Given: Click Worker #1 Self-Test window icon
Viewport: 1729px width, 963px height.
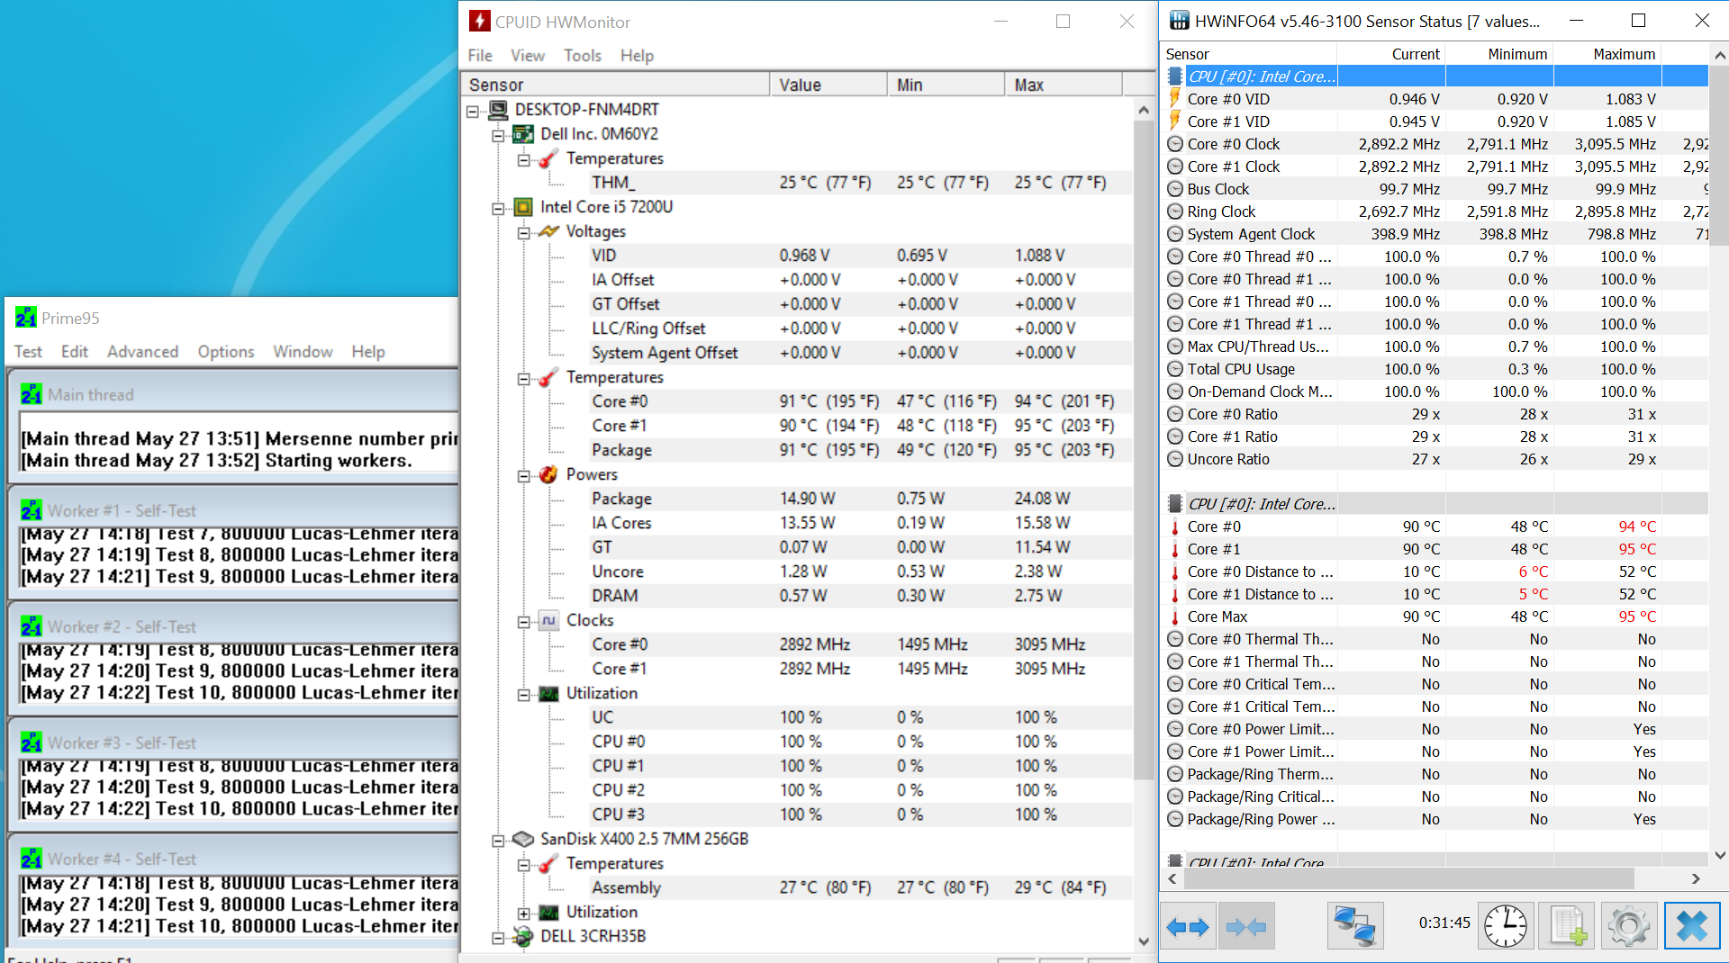Looking at the screenshot, I should [x=32, y=510].
